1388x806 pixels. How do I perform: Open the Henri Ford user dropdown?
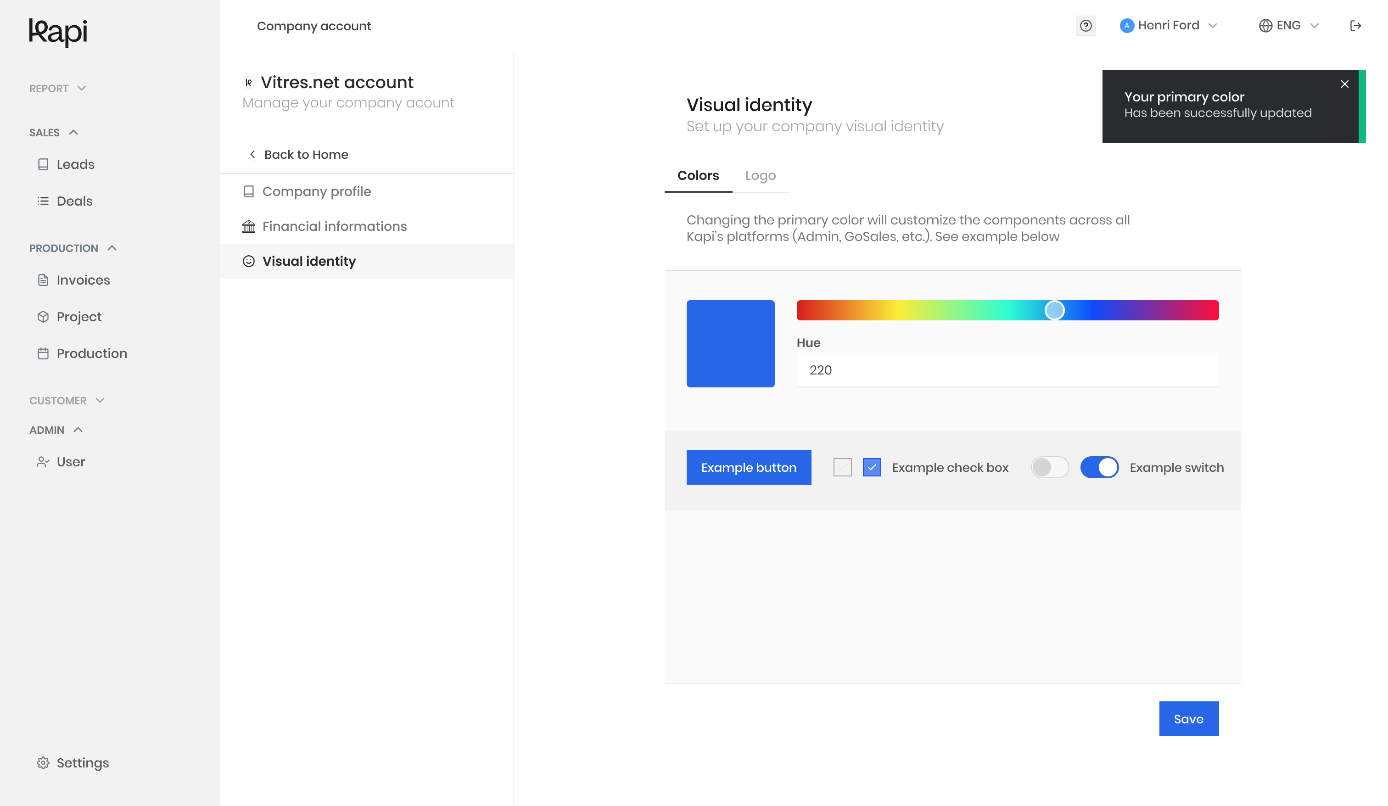pos(1169,26)
